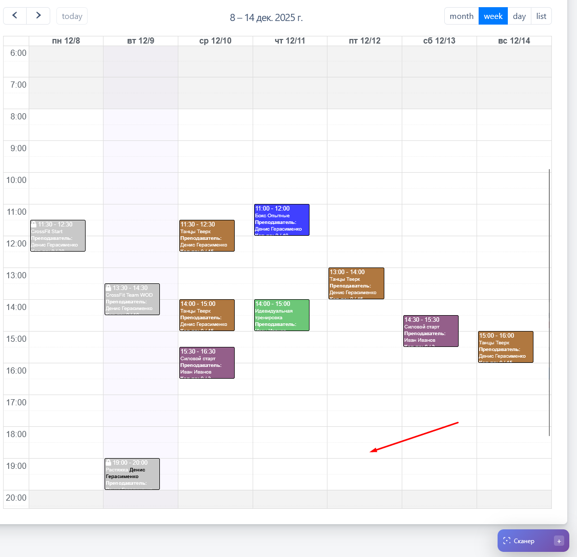Open Wednesday's 15:30 Силовой старт event
The width and height of the screenshot is (577, 557).
[207, 362]
